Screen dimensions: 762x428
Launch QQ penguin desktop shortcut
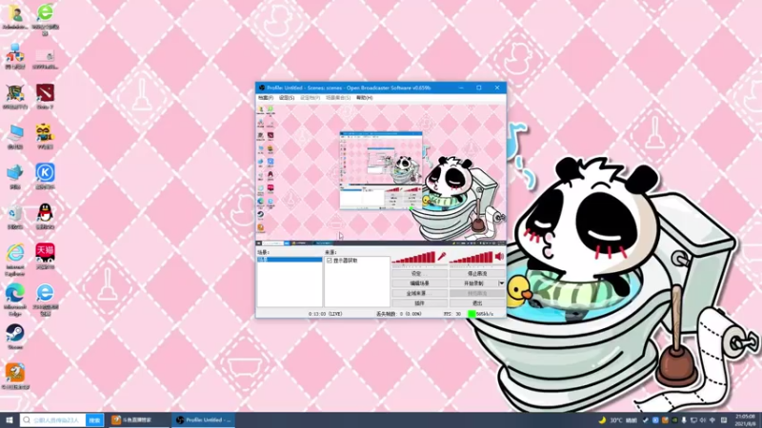pos(45,217)
